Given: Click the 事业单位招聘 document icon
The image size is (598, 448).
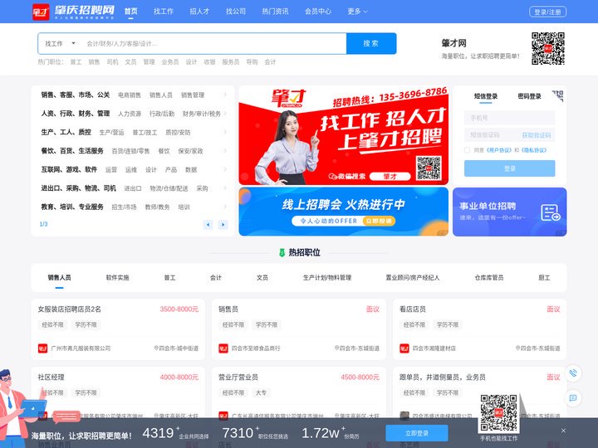Looking at the screenshot, I should [x=550, y=212].
